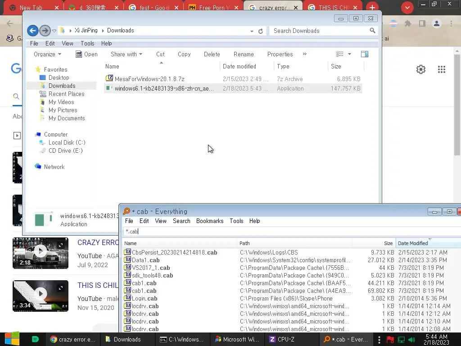Play the 3:34 THIS IS CHILL video thumbnail

[41, 296]
